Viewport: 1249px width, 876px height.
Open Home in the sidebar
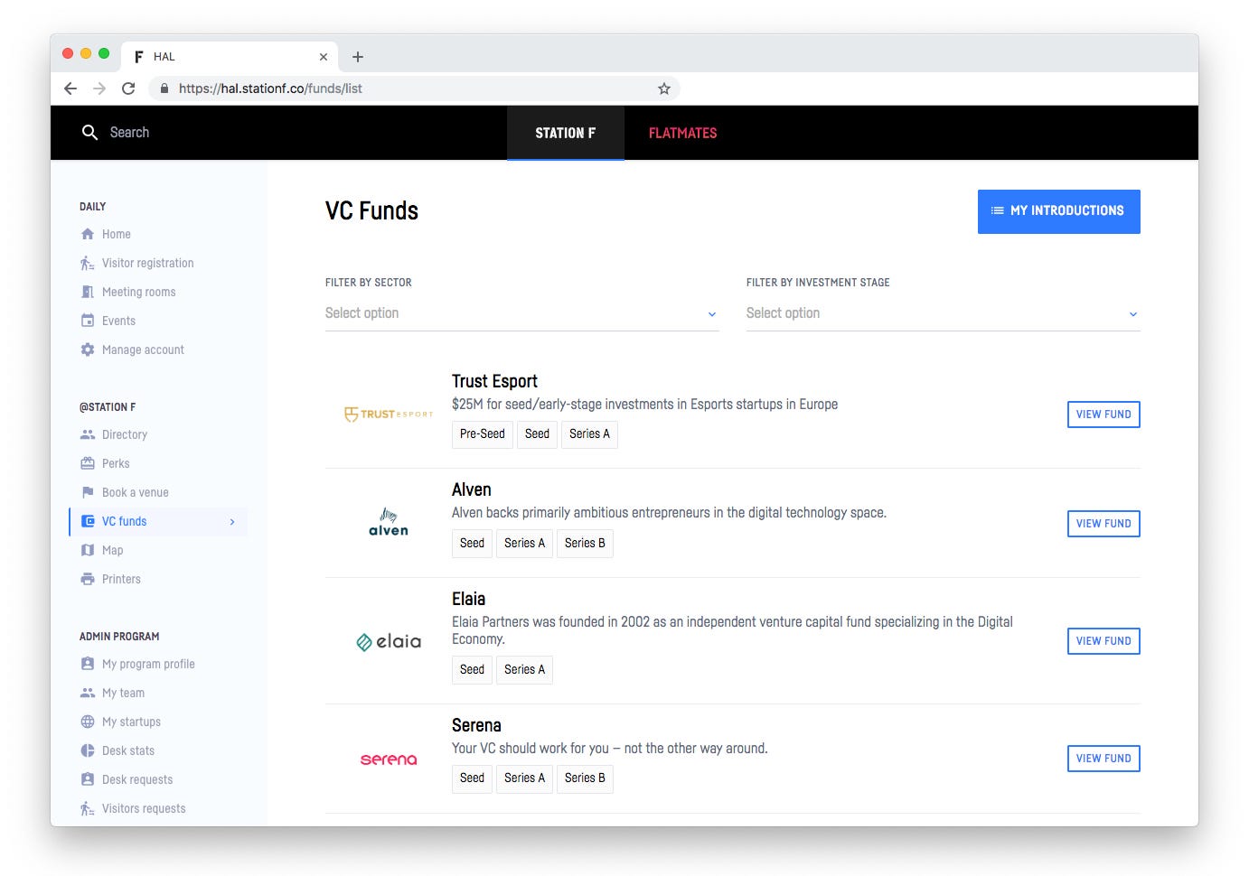click(x=117, y=234)
